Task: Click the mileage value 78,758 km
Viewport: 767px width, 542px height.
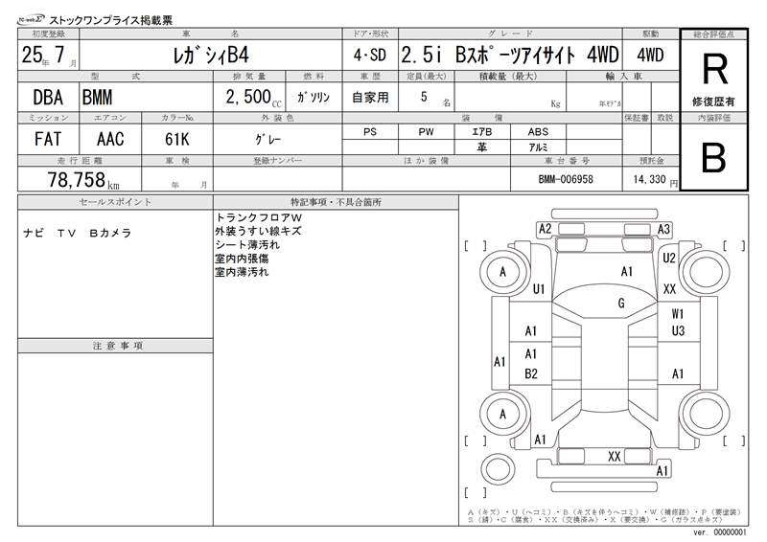Action: (x=83, y=180)
